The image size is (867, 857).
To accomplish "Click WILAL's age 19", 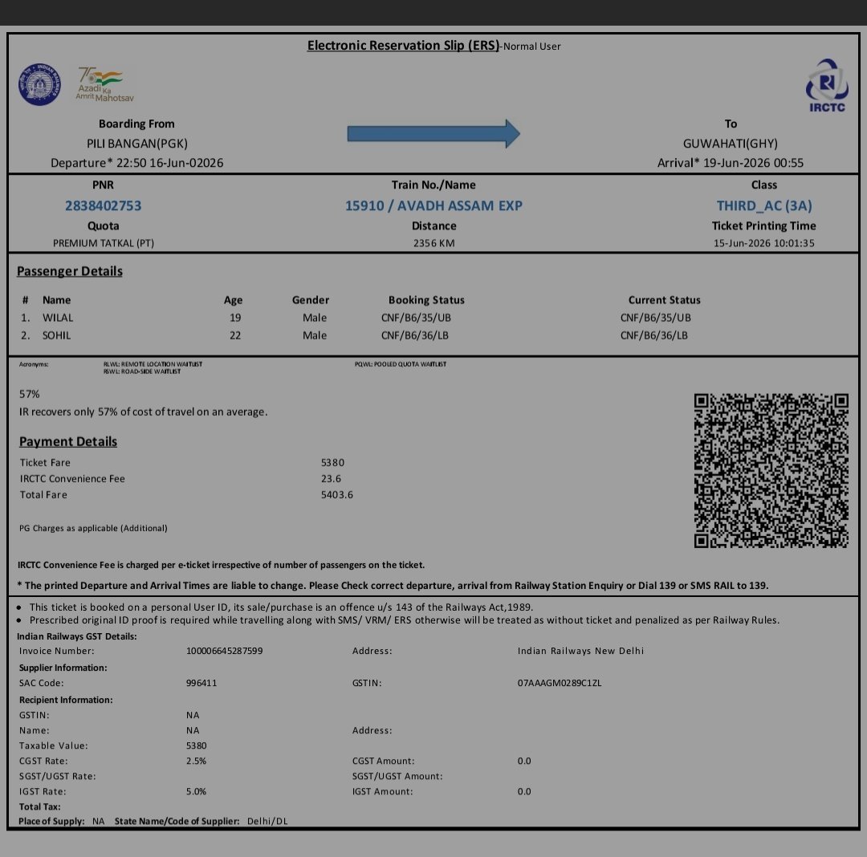I will tap(235, 318).
